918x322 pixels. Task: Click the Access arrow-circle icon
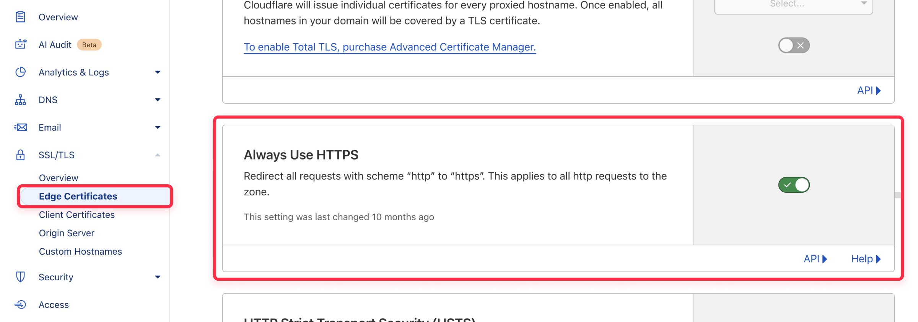point(20,305)
